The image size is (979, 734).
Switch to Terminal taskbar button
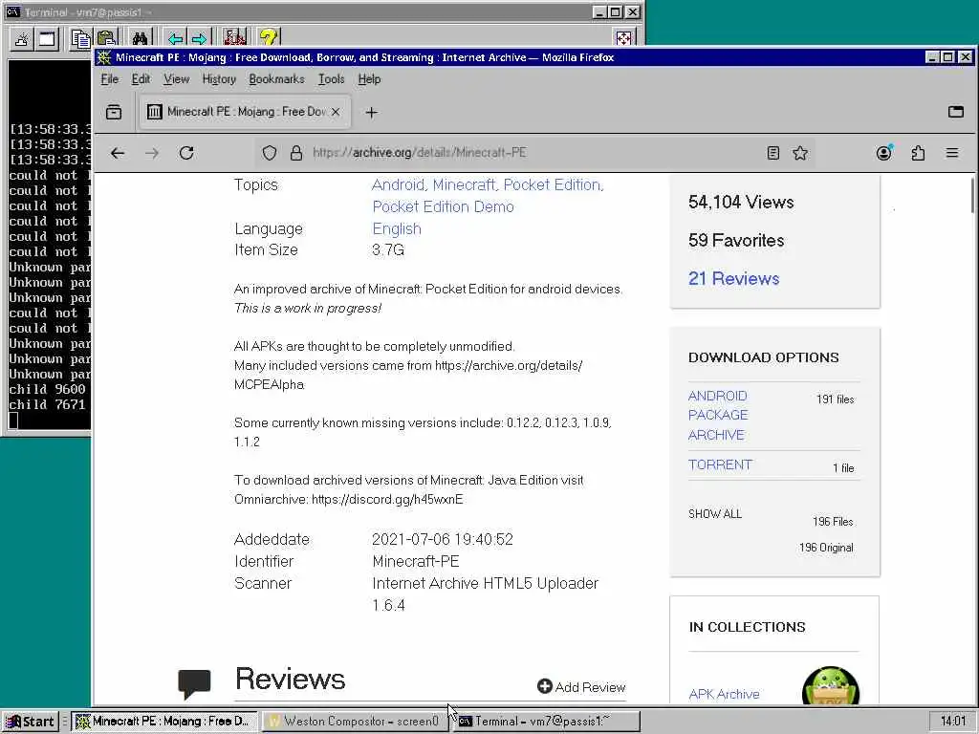[x=545, y=722]
